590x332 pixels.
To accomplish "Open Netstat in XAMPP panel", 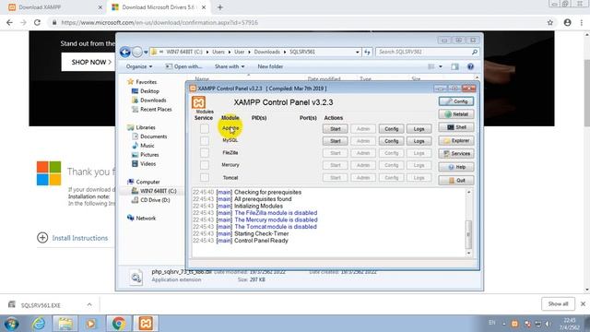I will point(456,114).
